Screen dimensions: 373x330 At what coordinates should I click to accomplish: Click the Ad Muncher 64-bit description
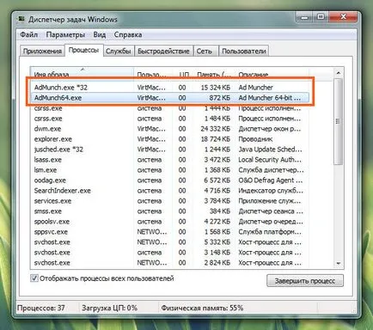[270, 98]
